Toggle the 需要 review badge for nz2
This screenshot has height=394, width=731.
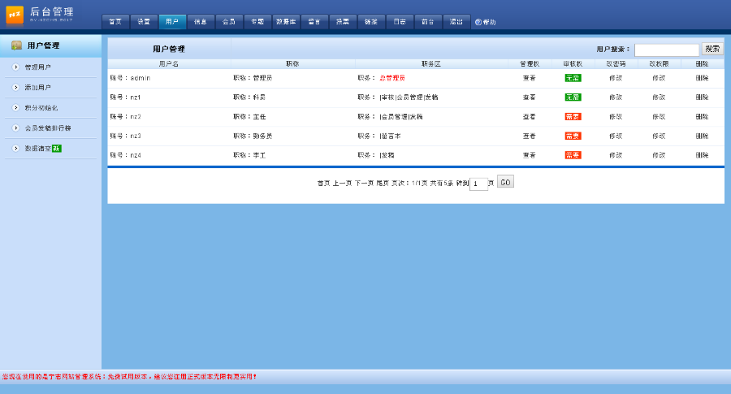[x=573, y=116]
